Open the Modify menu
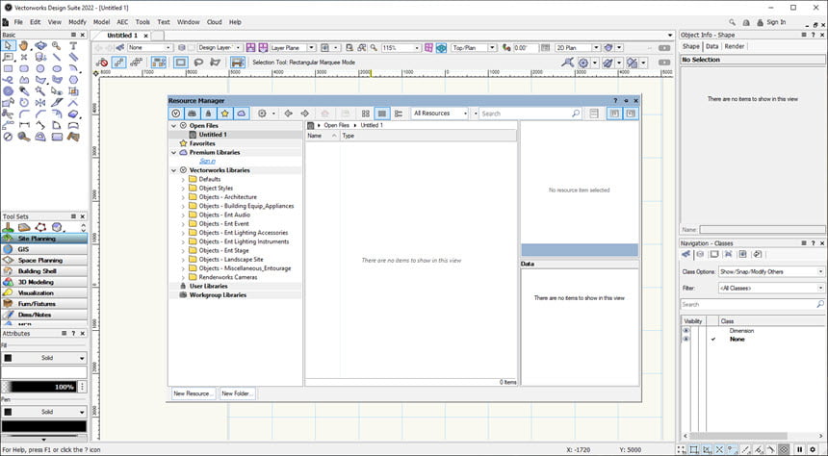 pos(77,22)
